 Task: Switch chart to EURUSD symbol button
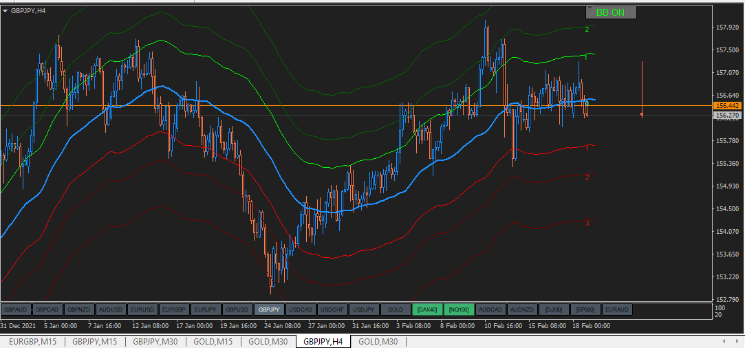coord(142,310)
